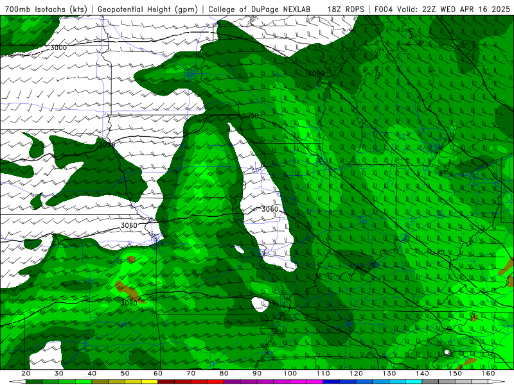Click the 140 value on the color scale
This screenshot has height=385, width=514.
[422, 373]
